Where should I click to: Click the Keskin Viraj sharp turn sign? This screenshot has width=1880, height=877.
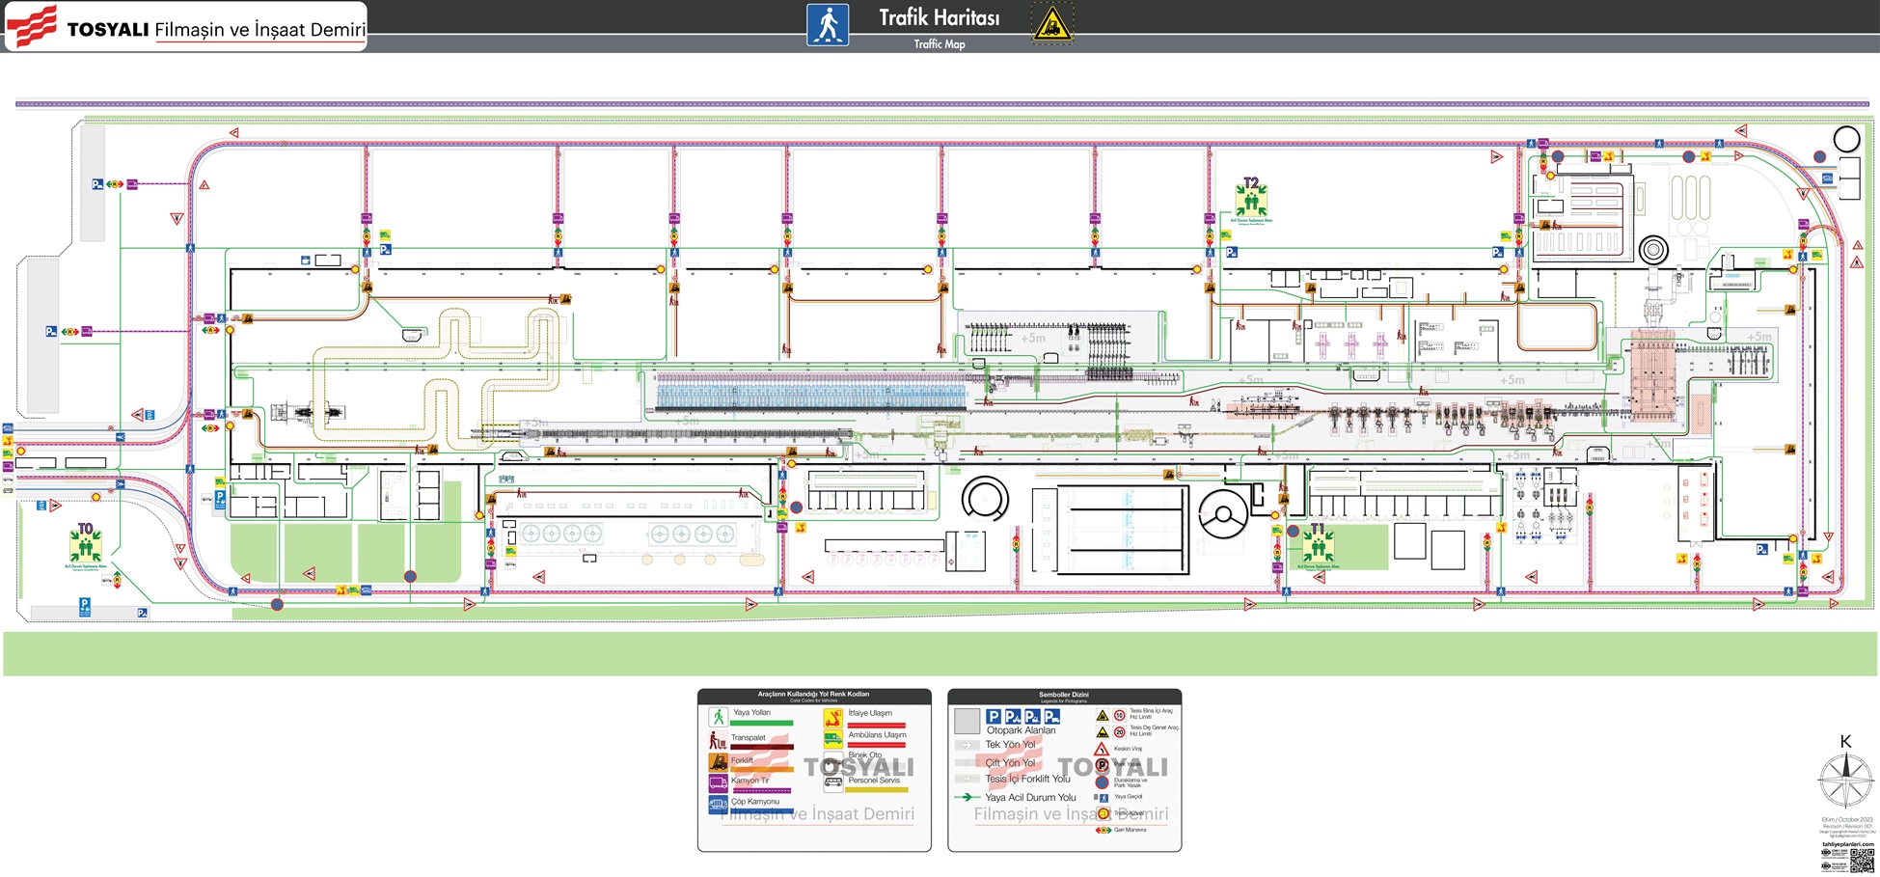(1102, 749)
